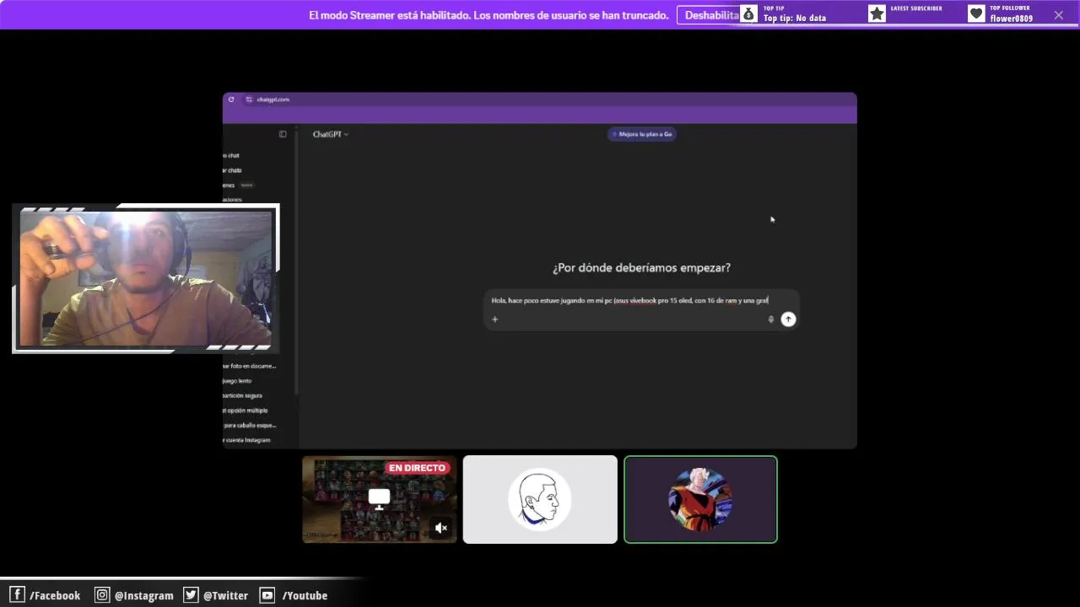Viewport: 1080px width, 607px height.
Task: Open the 'para caballo esque...' chat in the sidebar
Action: click(250, 426)
